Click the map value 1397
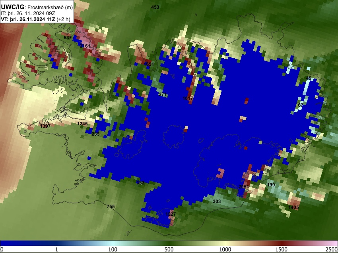338x253 pixels. click(x=45, y=126)
